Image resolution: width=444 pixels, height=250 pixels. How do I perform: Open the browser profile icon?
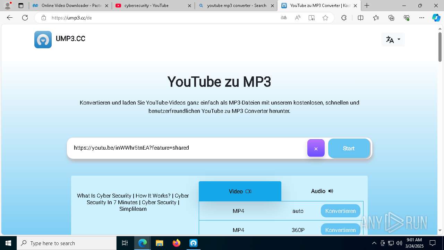7,6
